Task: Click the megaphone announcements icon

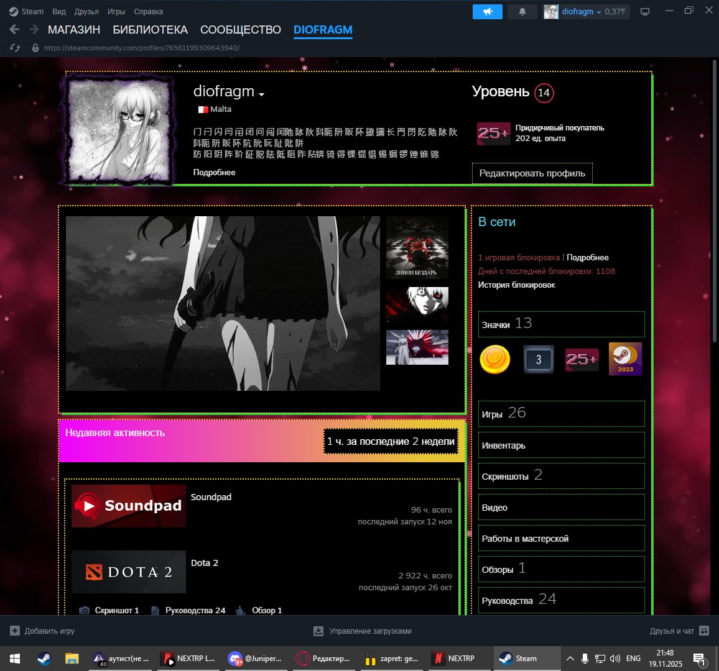Action: (x=487, y=12)
